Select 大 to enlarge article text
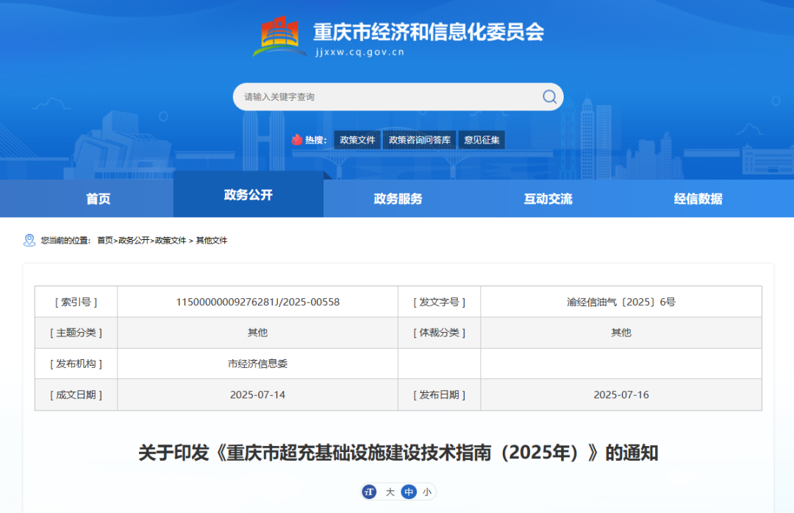Viewport: 794px width, 513px height. click(390, 492)
